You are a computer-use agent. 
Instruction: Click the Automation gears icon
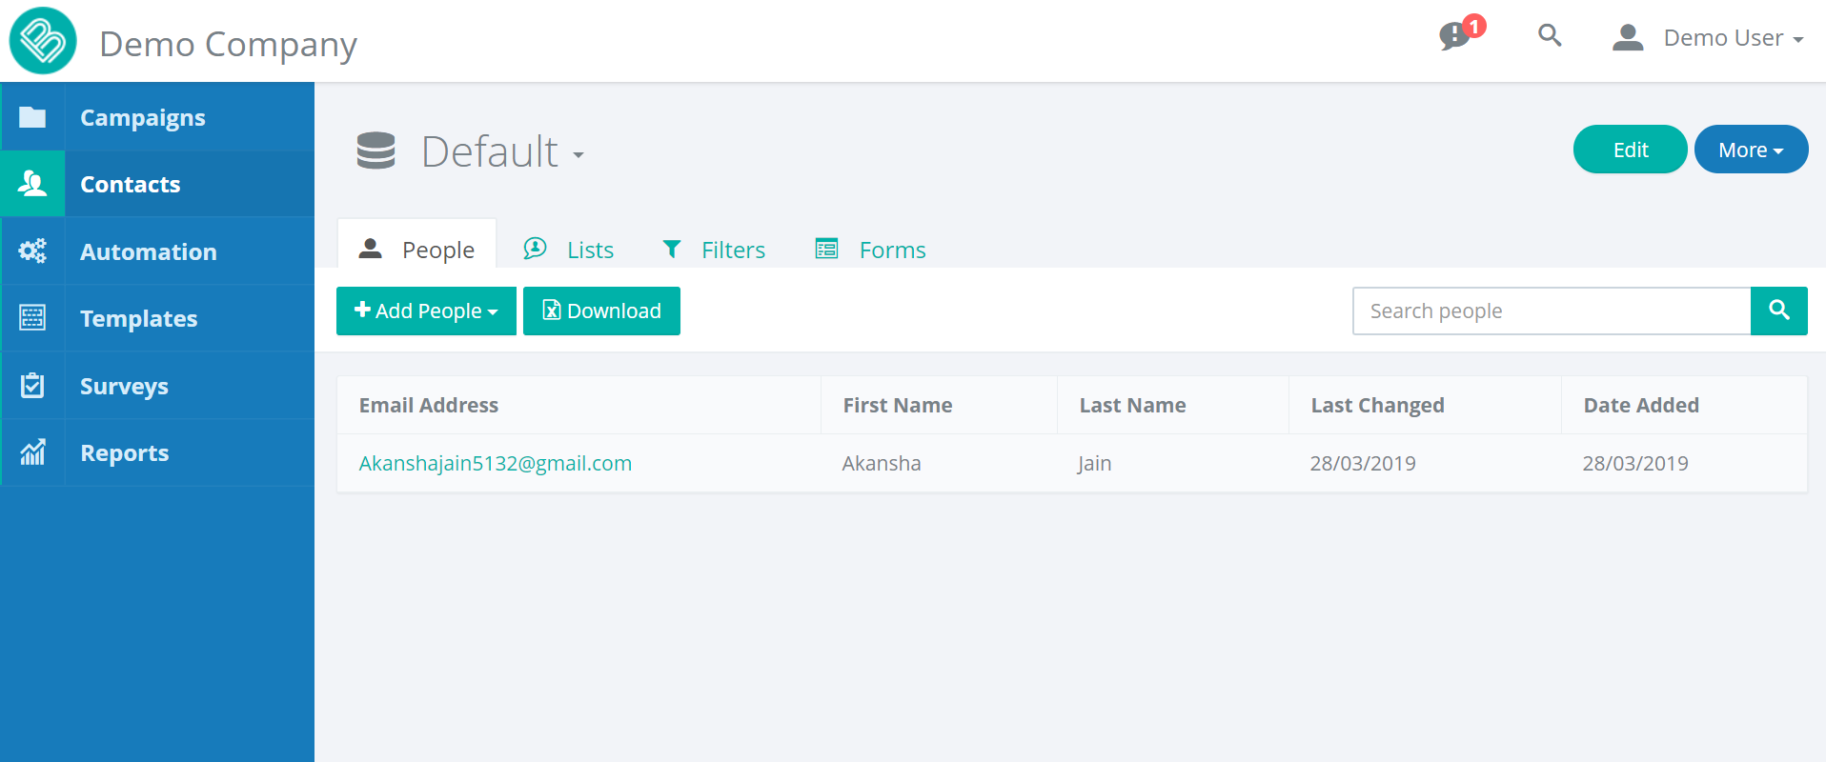click(32, 251)
